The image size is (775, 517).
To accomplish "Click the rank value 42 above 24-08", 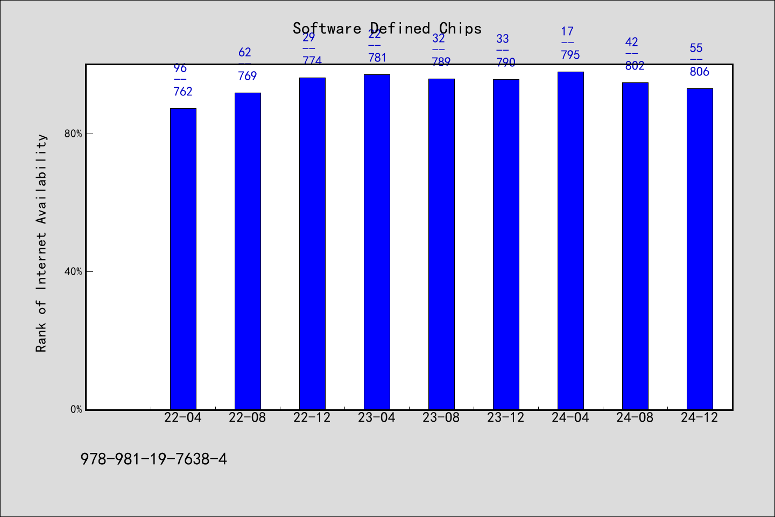I will click(x=632, y=42).
